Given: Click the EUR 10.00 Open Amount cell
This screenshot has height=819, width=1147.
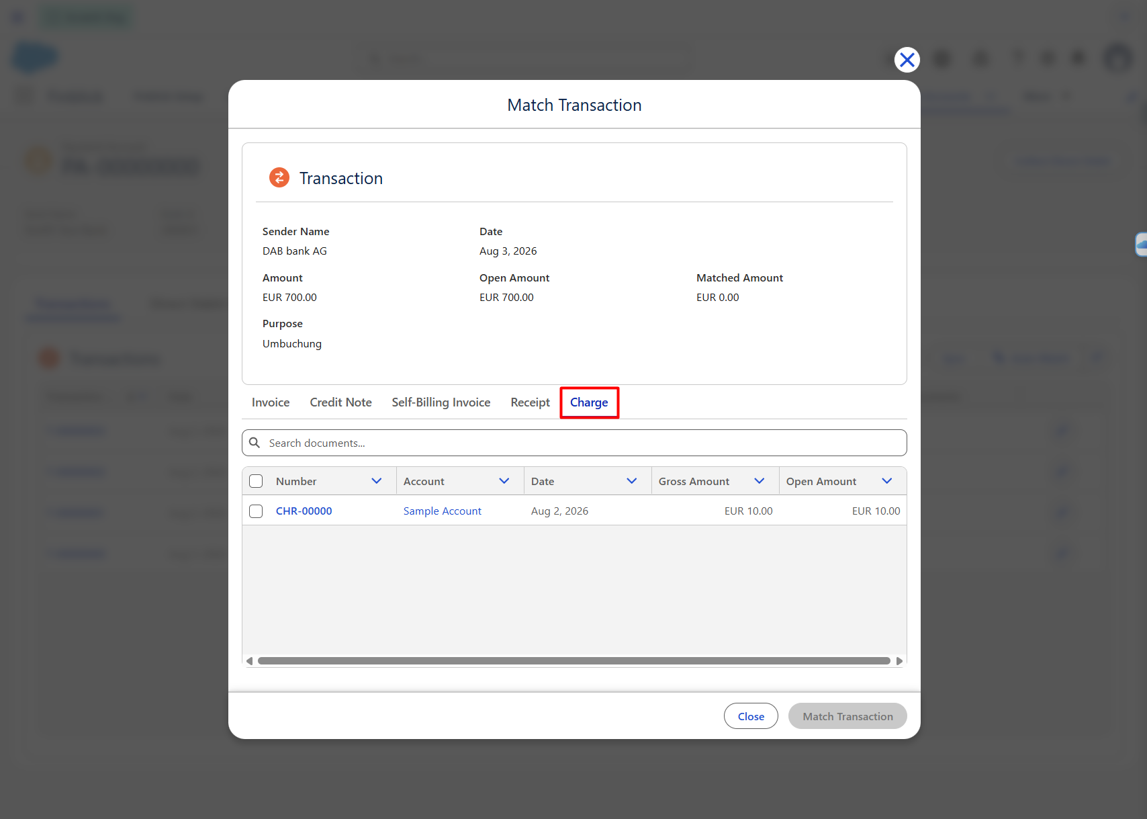Looking at the screenshot, I should pos(876,511).
